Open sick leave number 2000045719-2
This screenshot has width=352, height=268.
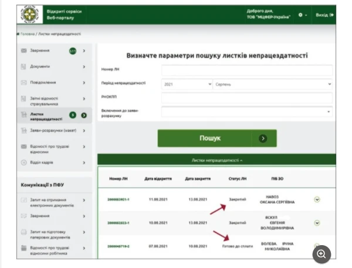119,246
